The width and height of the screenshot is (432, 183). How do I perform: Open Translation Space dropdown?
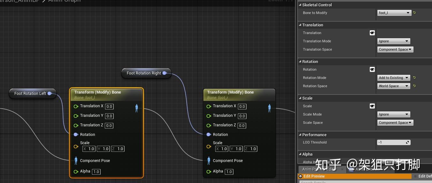click(395, 49)
